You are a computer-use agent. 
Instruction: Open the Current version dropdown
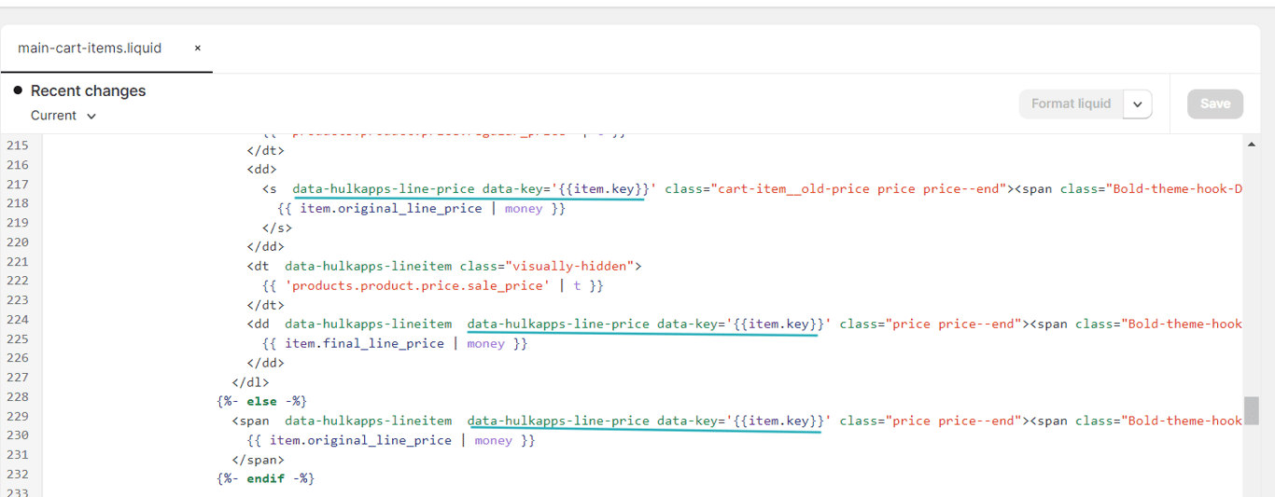pyautogui.click(x=63, y=116)
